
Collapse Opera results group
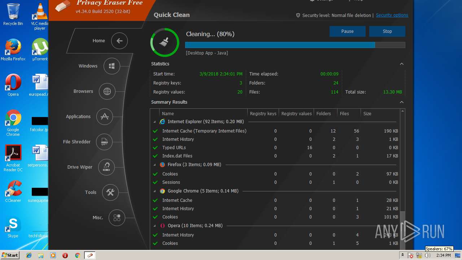pos(155,226)
